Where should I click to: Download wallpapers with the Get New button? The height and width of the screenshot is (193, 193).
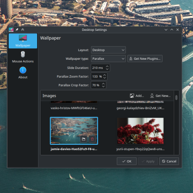click(160, 96)
